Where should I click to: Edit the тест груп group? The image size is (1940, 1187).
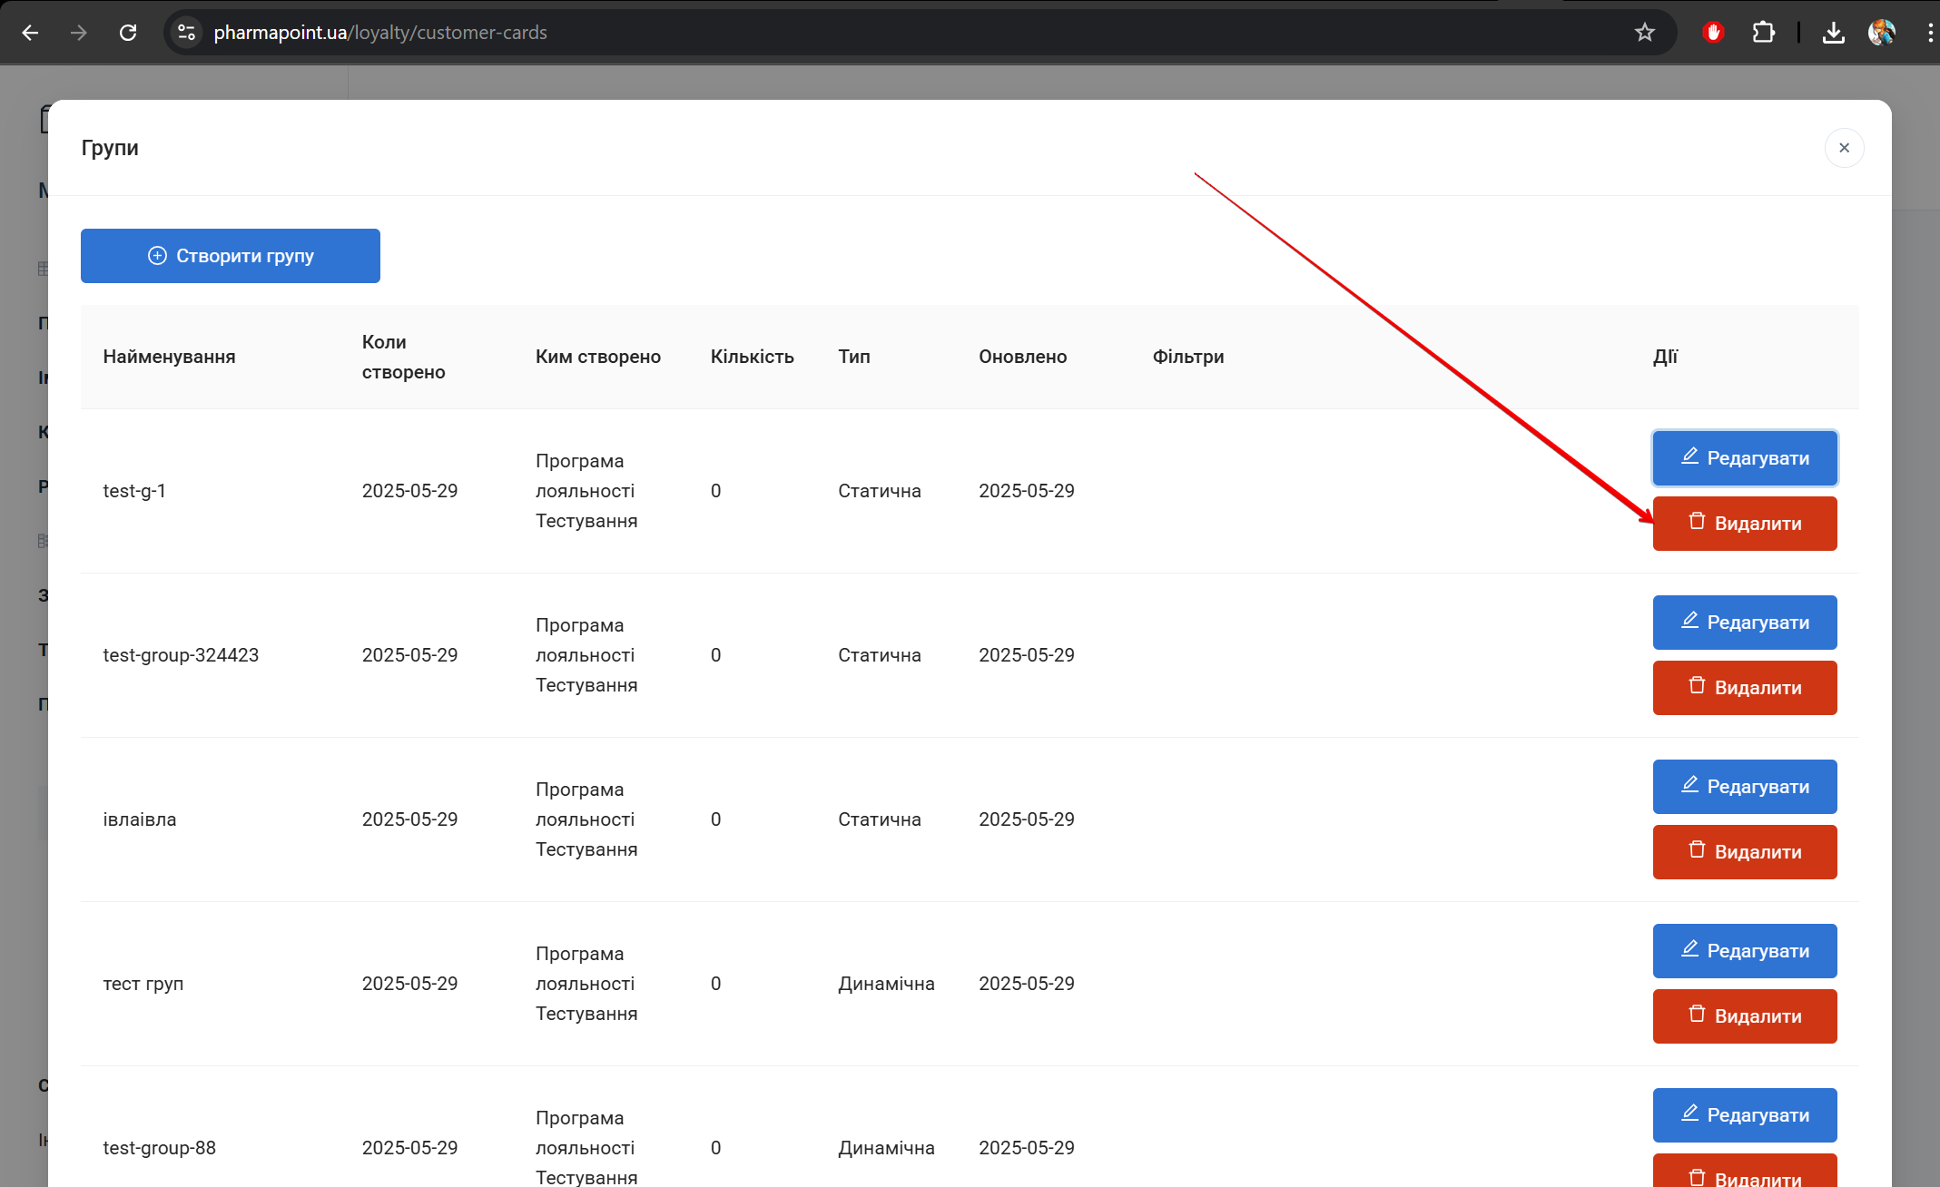1744,951
